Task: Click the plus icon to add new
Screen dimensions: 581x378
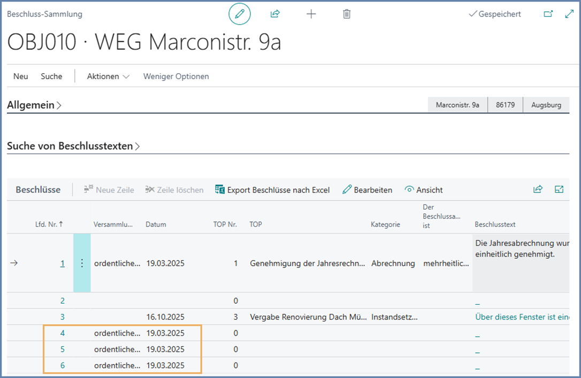Action: 311,14
